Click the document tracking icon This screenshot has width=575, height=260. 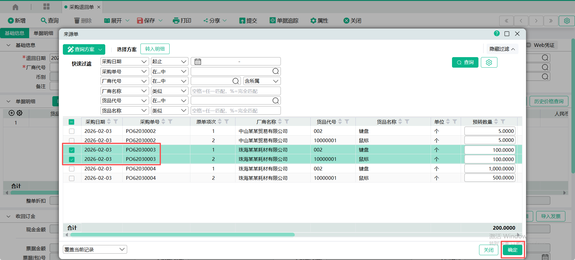pyautogui.click(x=272, y=20)
